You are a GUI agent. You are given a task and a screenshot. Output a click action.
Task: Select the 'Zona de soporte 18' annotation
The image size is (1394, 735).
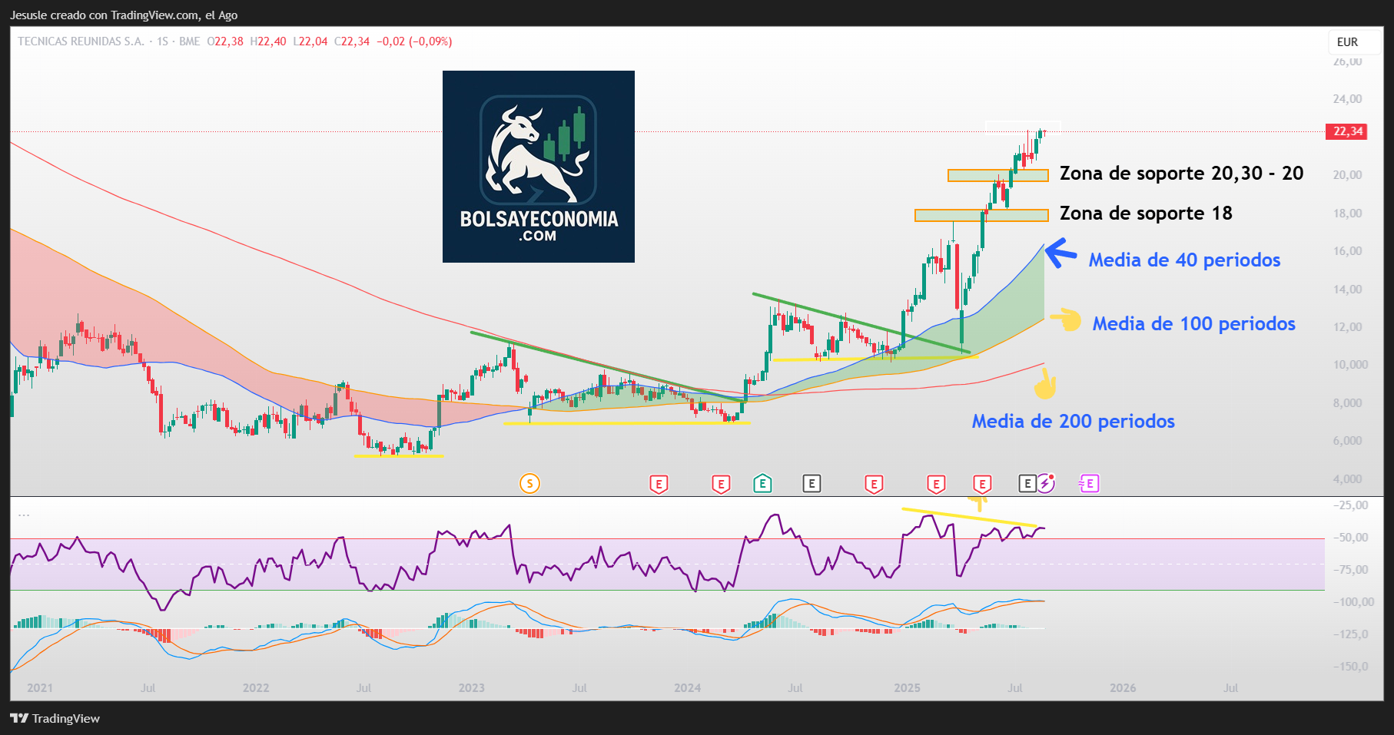tap(1146, 214)
